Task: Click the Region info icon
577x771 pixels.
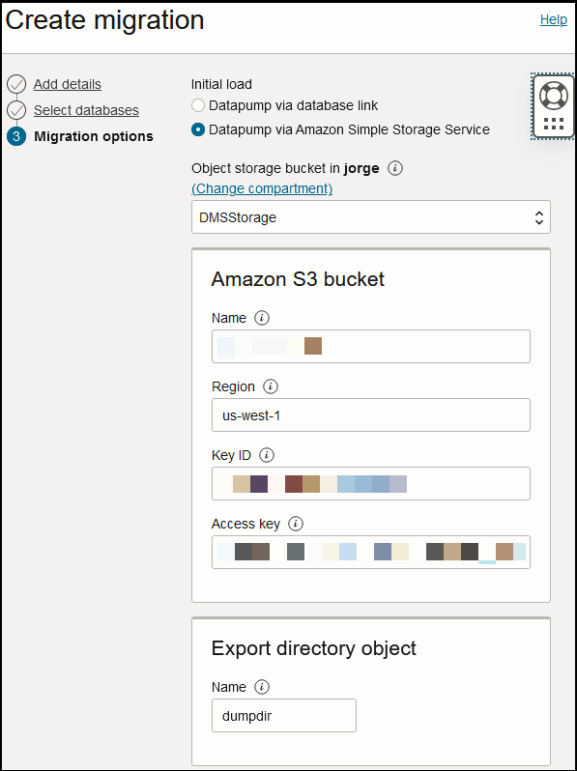Action: point(271,386)
